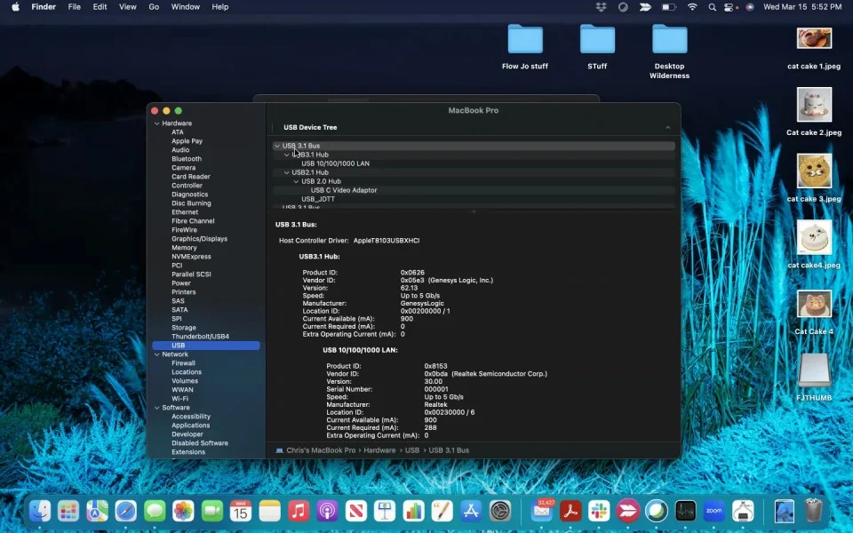
Task: Open the Go menu
Action: tap(154, 7)
